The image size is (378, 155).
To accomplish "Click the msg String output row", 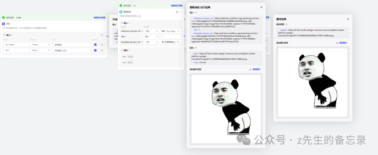I will click(128, 62).
